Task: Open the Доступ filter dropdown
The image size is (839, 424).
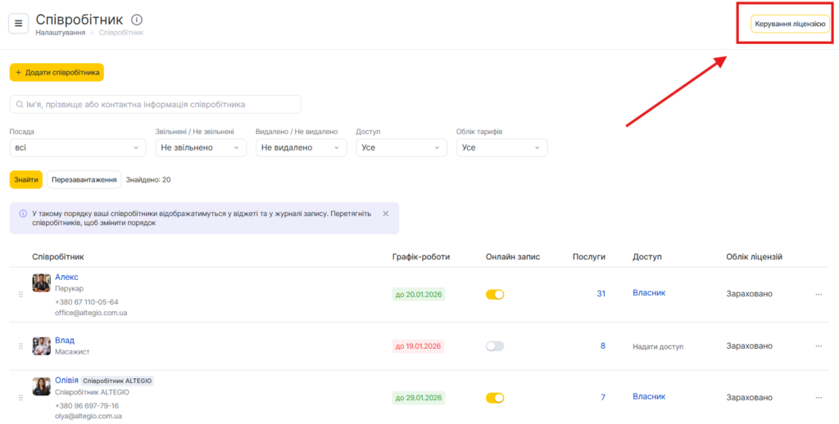Action: pyautogui.click(x=401, y=147)
